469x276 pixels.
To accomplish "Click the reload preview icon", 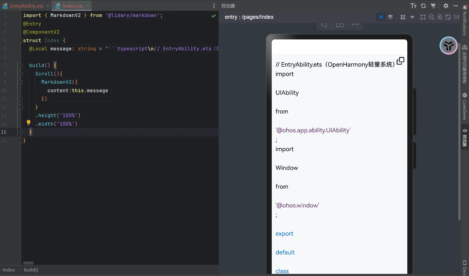I will [423, 6].
